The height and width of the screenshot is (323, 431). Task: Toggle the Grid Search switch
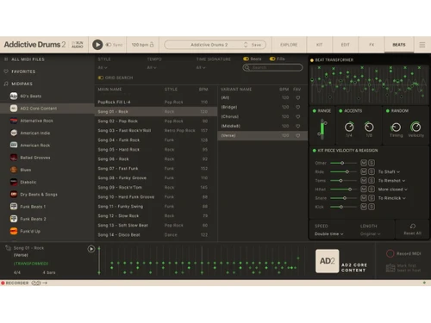click(101, 78)
